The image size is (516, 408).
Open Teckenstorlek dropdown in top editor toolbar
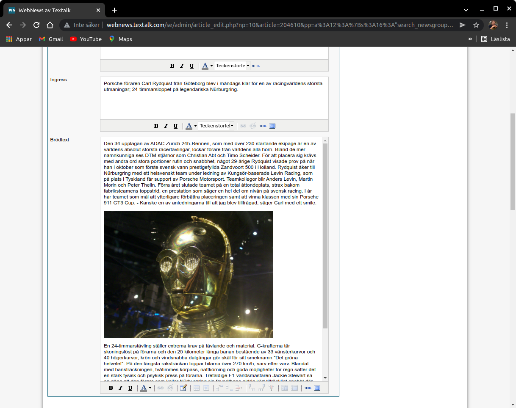(232, 66)
